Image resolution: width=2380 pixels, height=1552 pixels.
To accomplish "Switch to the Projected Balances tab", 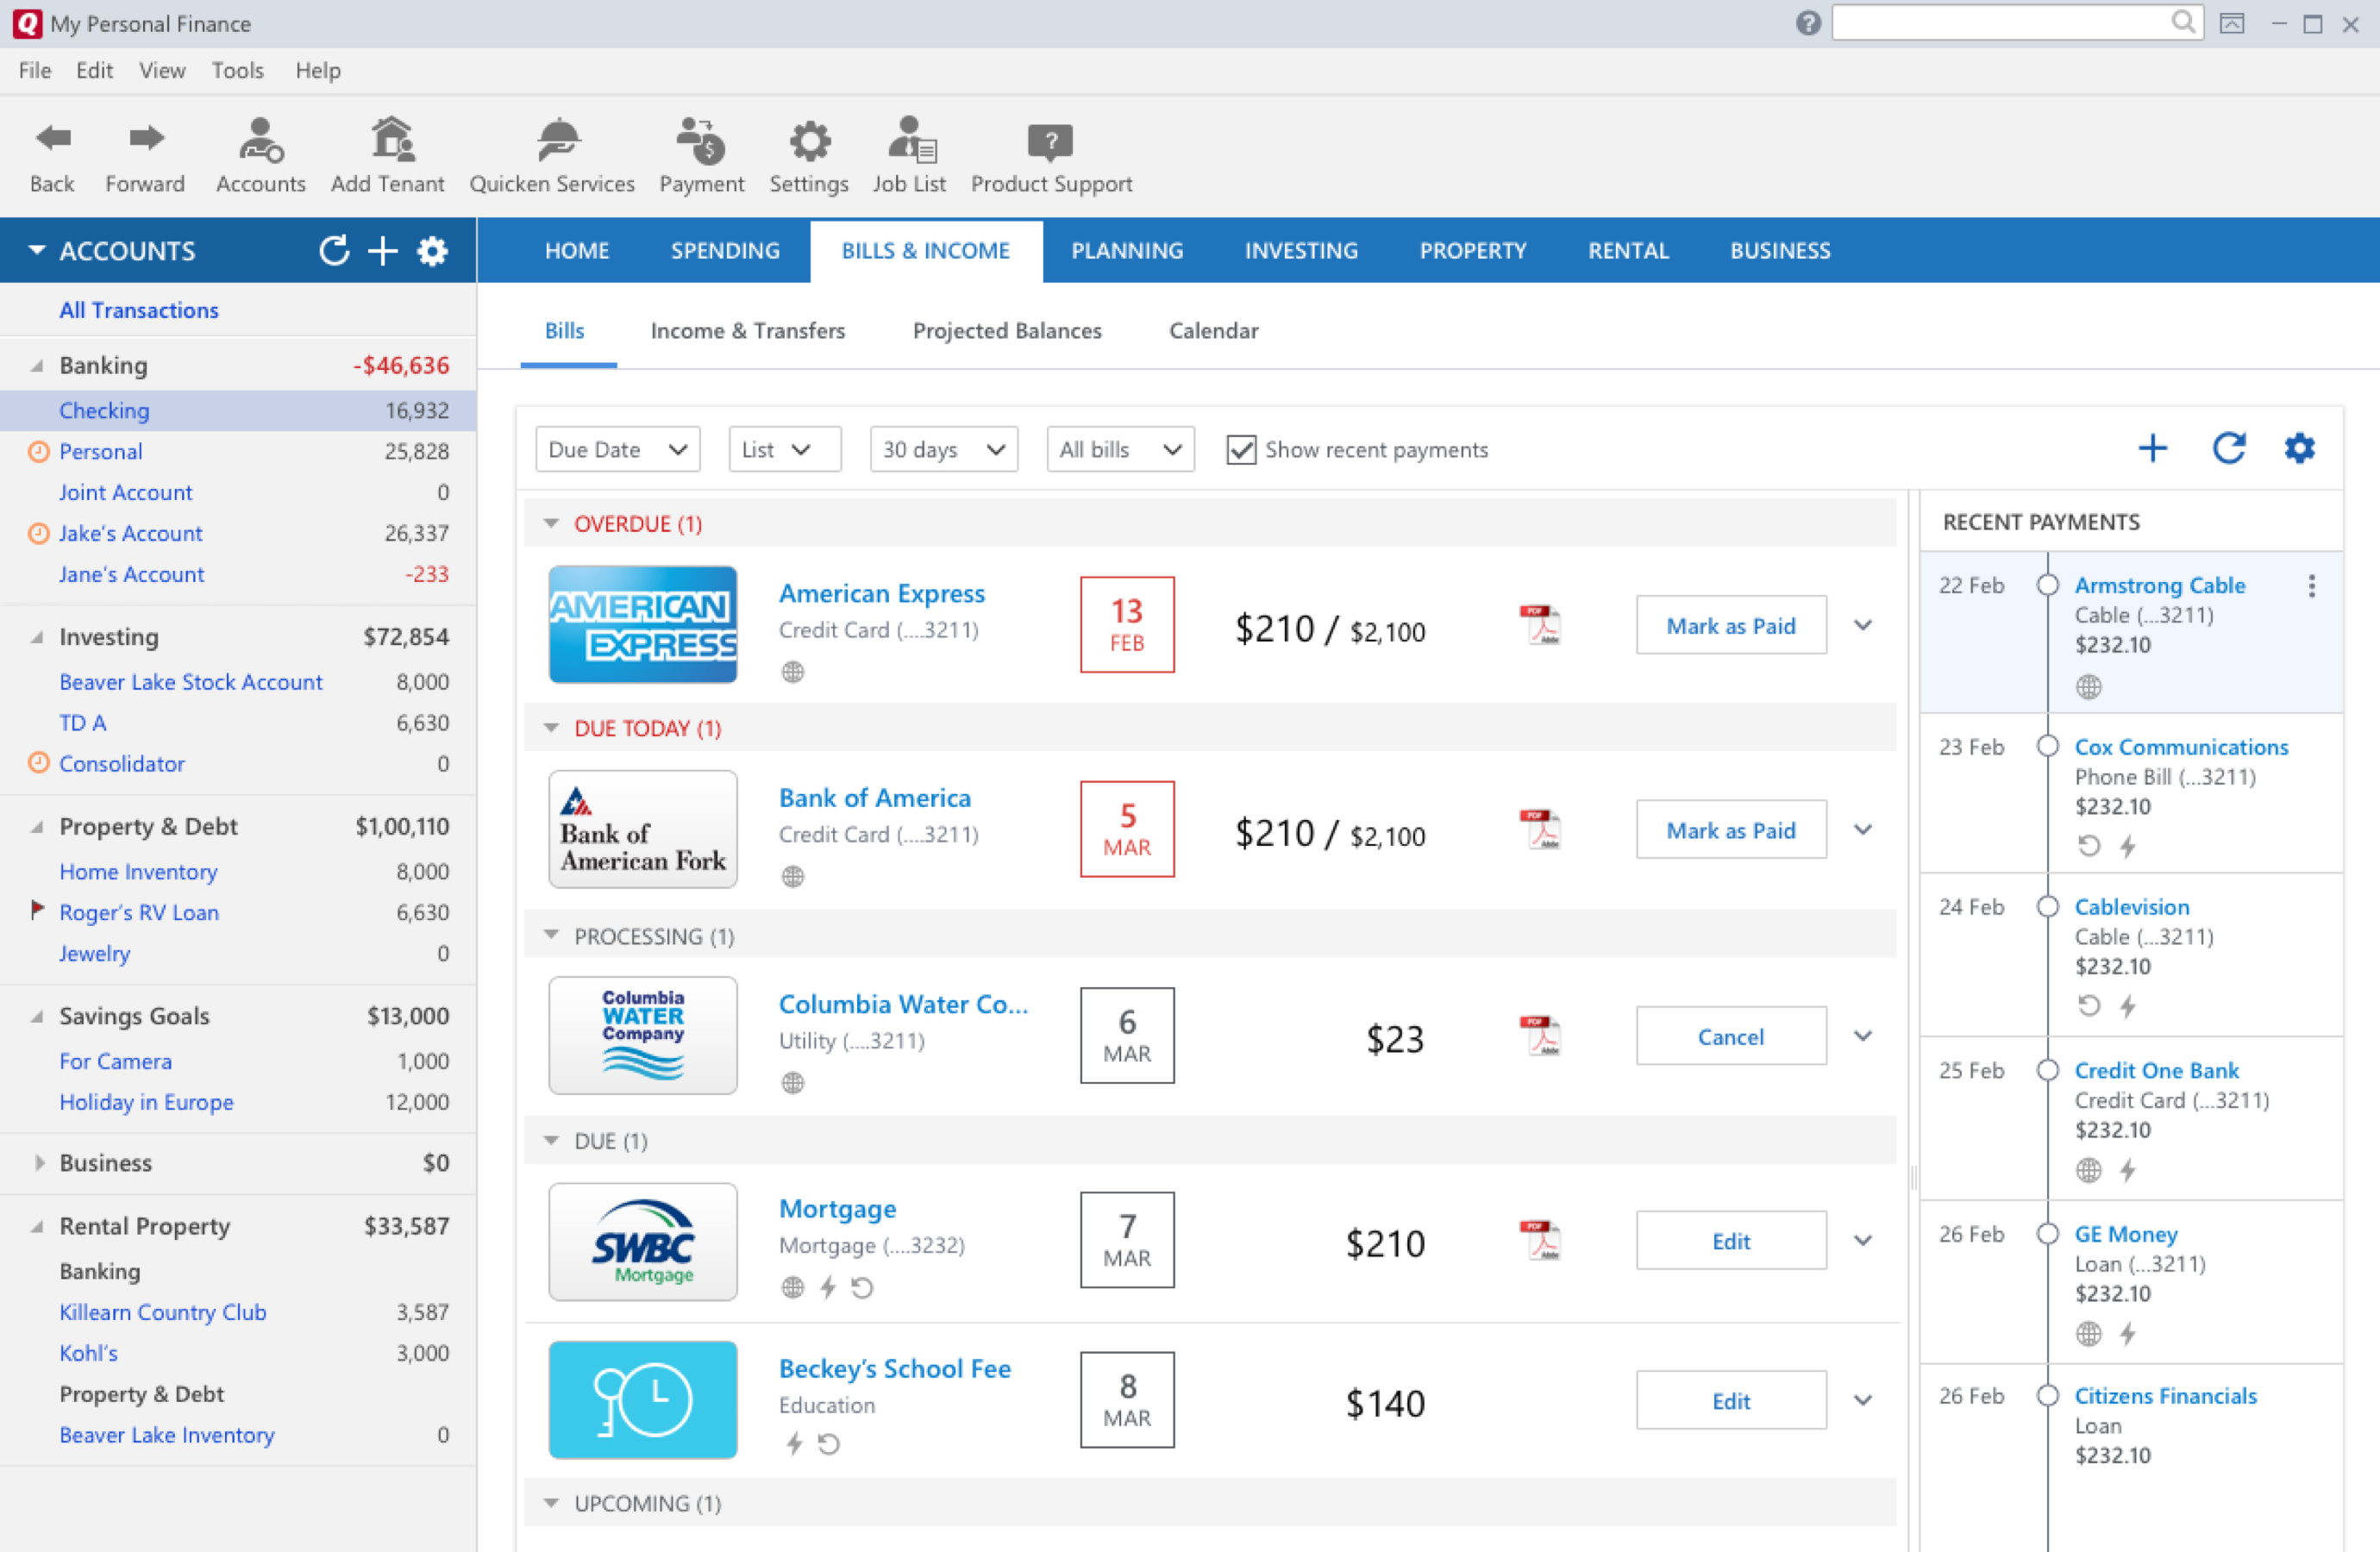I will point(1006,330).
